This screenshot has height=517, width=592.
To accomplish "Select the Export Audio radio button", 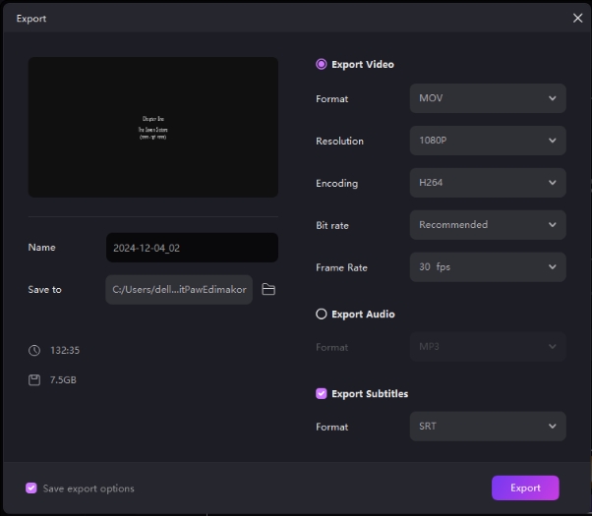I will [322, 315].
